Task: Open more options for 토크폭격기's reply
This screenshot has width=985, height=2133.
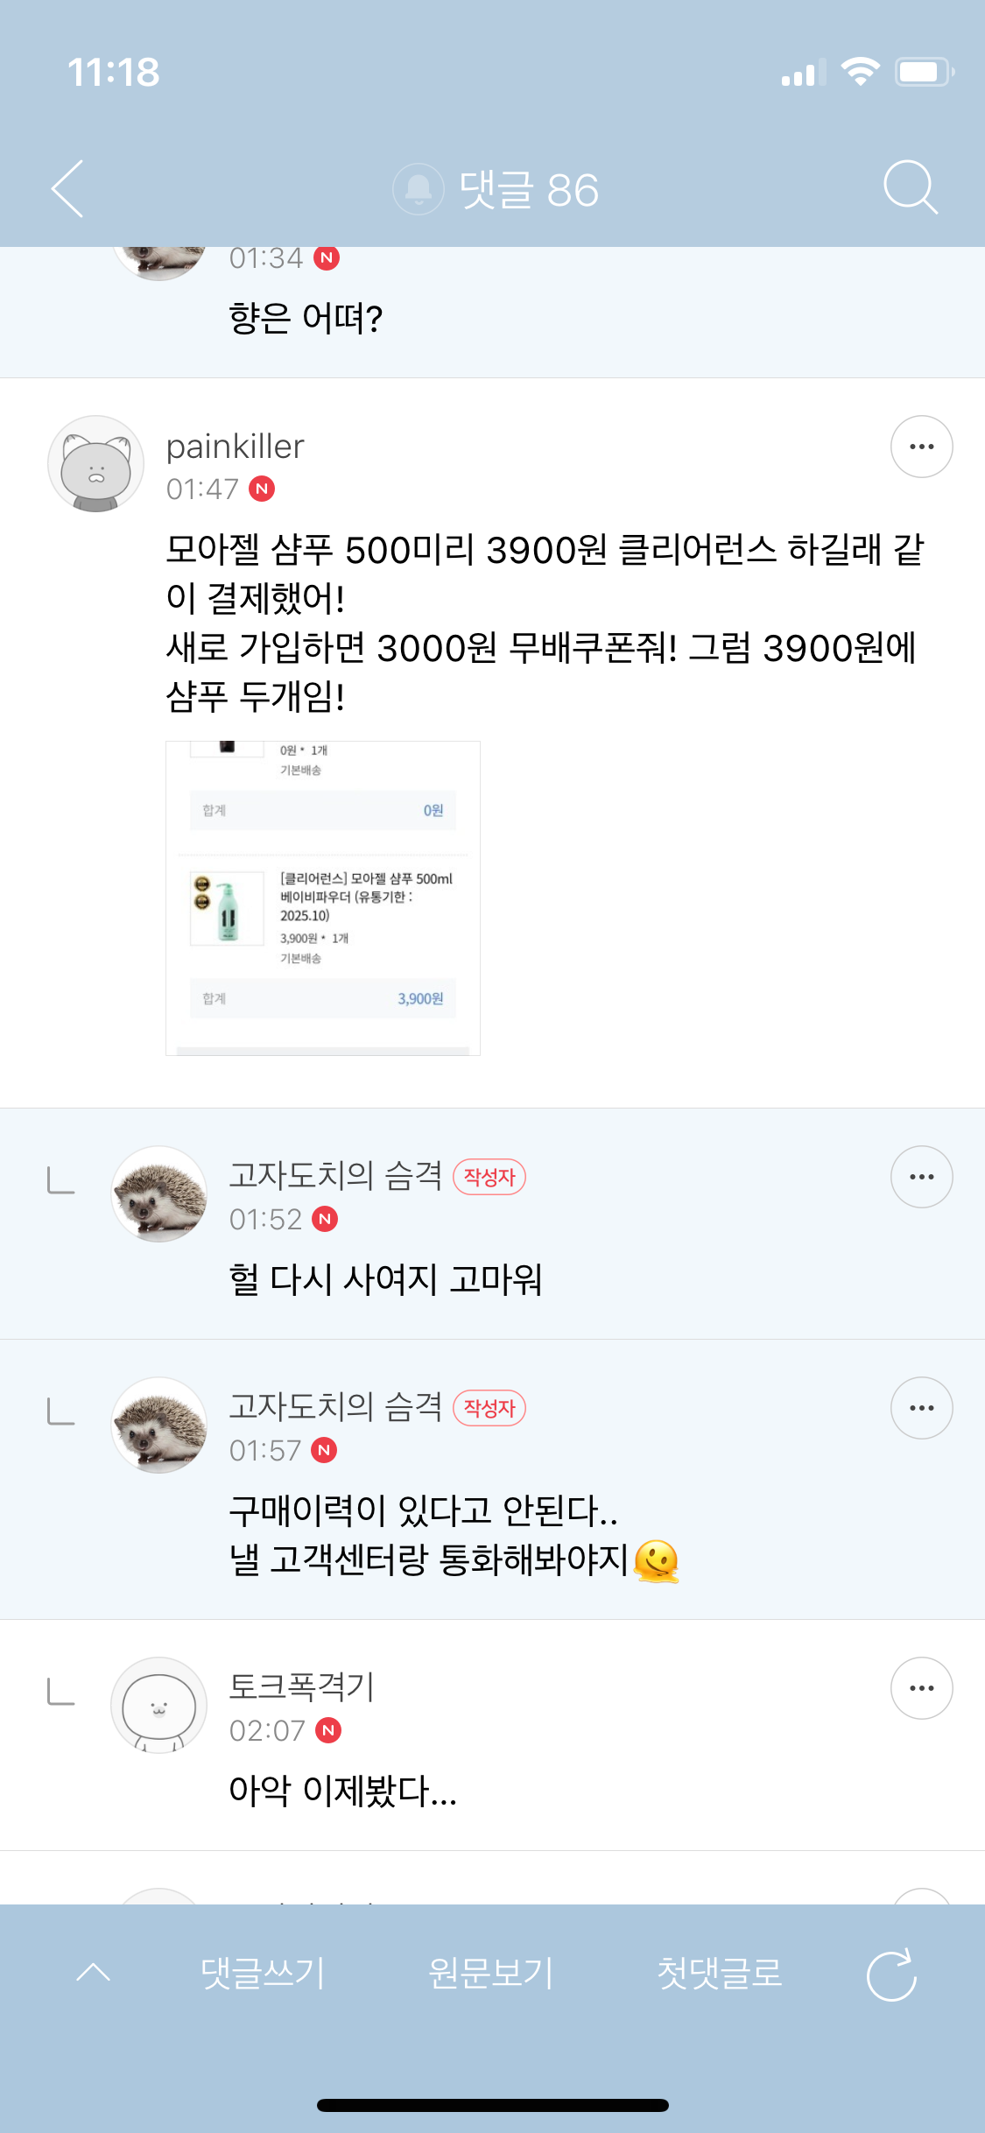Action: [x=921, y=1688]
